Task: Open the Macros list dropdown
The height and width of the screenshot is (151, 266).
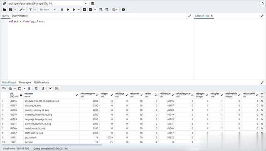Action: 115,10
